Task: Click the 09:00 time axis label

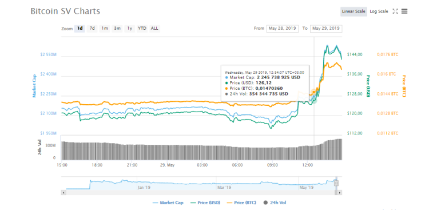Action: coord(272,165)
